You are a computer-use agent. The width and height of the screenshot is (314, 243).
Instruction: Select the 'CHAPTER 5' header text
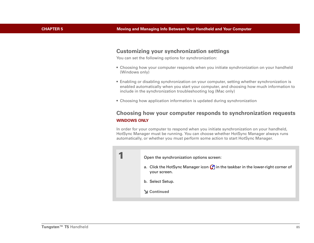[x=52, y=29]
